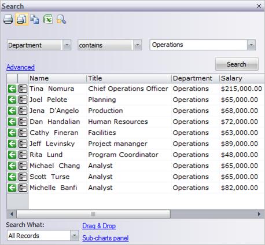Open profile card icon for Joel Pelote
The width and height of the screenshot is (265, 245).
pos(23,100)
